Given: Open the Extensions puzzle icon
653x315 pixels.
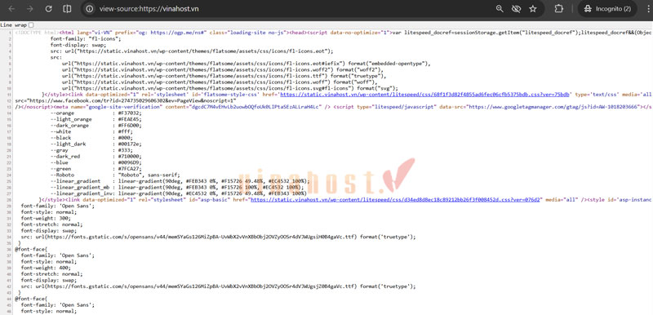Looking at the screenshot, I should [559, 9].
